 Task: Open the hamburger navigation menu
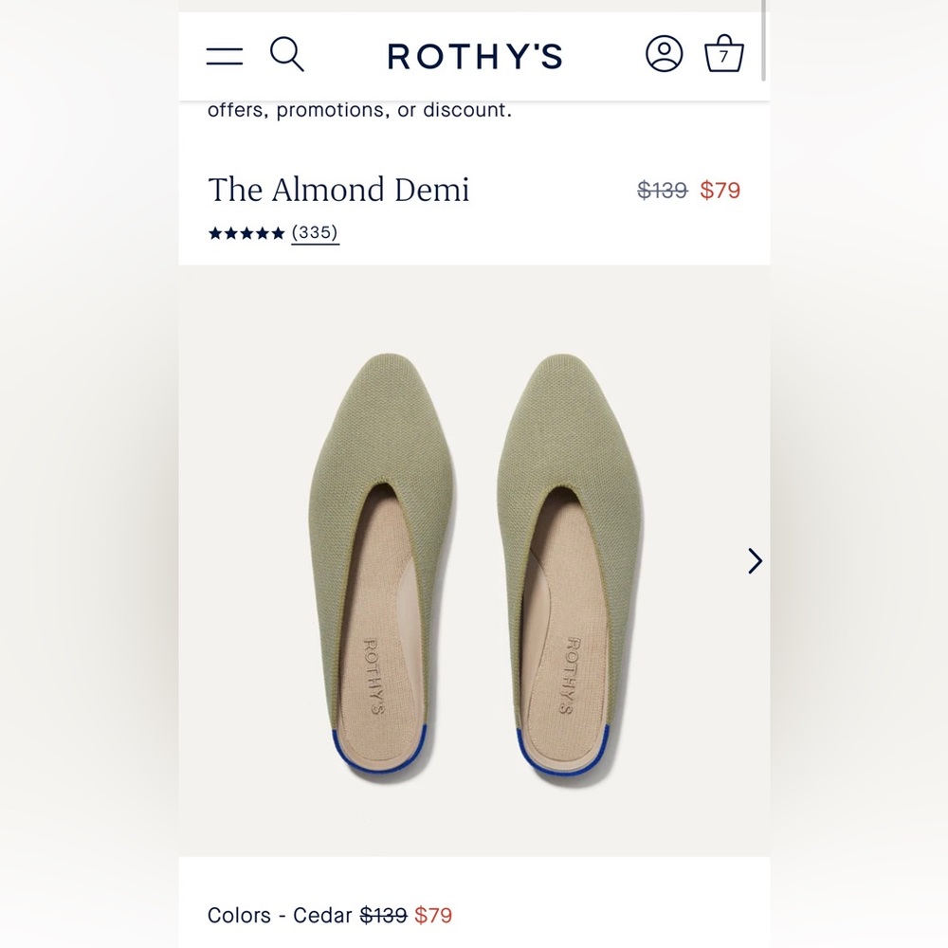(224, 55)
